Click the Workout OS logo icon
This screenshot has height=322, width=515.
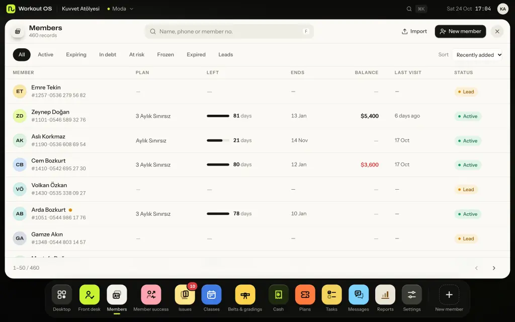[11, 9]
